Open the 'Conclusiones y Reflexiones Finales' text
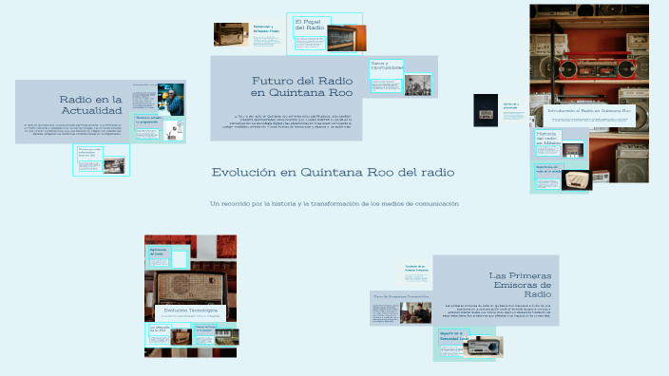Screen dimensions: 669x376 [x=266, y=29]
